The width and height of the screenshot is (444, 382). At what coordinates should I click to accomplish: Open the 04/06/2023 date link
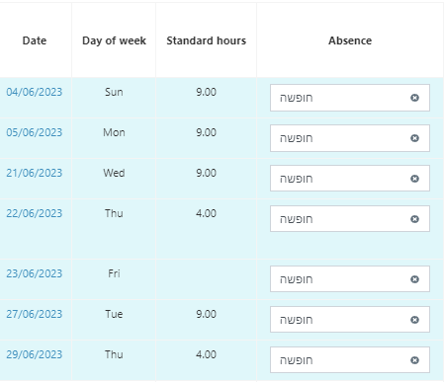coord(35,92)
